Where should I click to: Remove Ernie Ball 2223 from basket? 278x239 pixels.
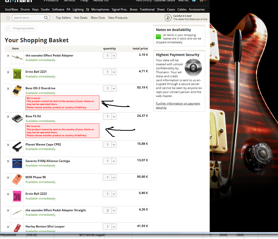point(8,194)
